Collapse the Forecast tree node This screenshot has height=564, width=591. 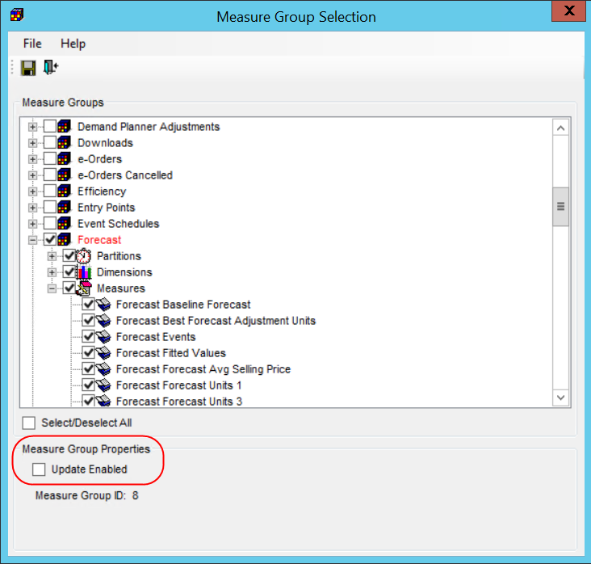tap(33, 240)
